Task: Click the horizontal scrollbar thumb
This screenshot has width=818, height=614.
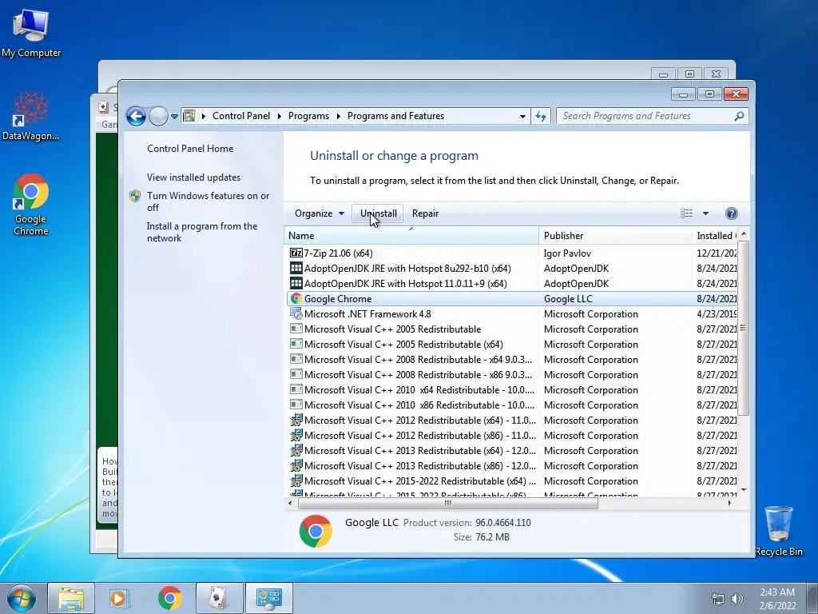Action: 447,504
